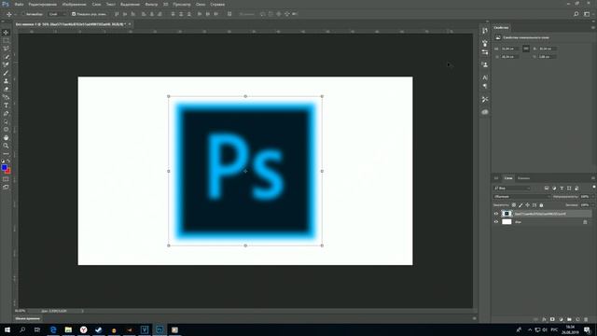The height and width of the screenshot is (336, 597).
Task: Select the Rectangular Marquee tool
Action: point(7,40)
